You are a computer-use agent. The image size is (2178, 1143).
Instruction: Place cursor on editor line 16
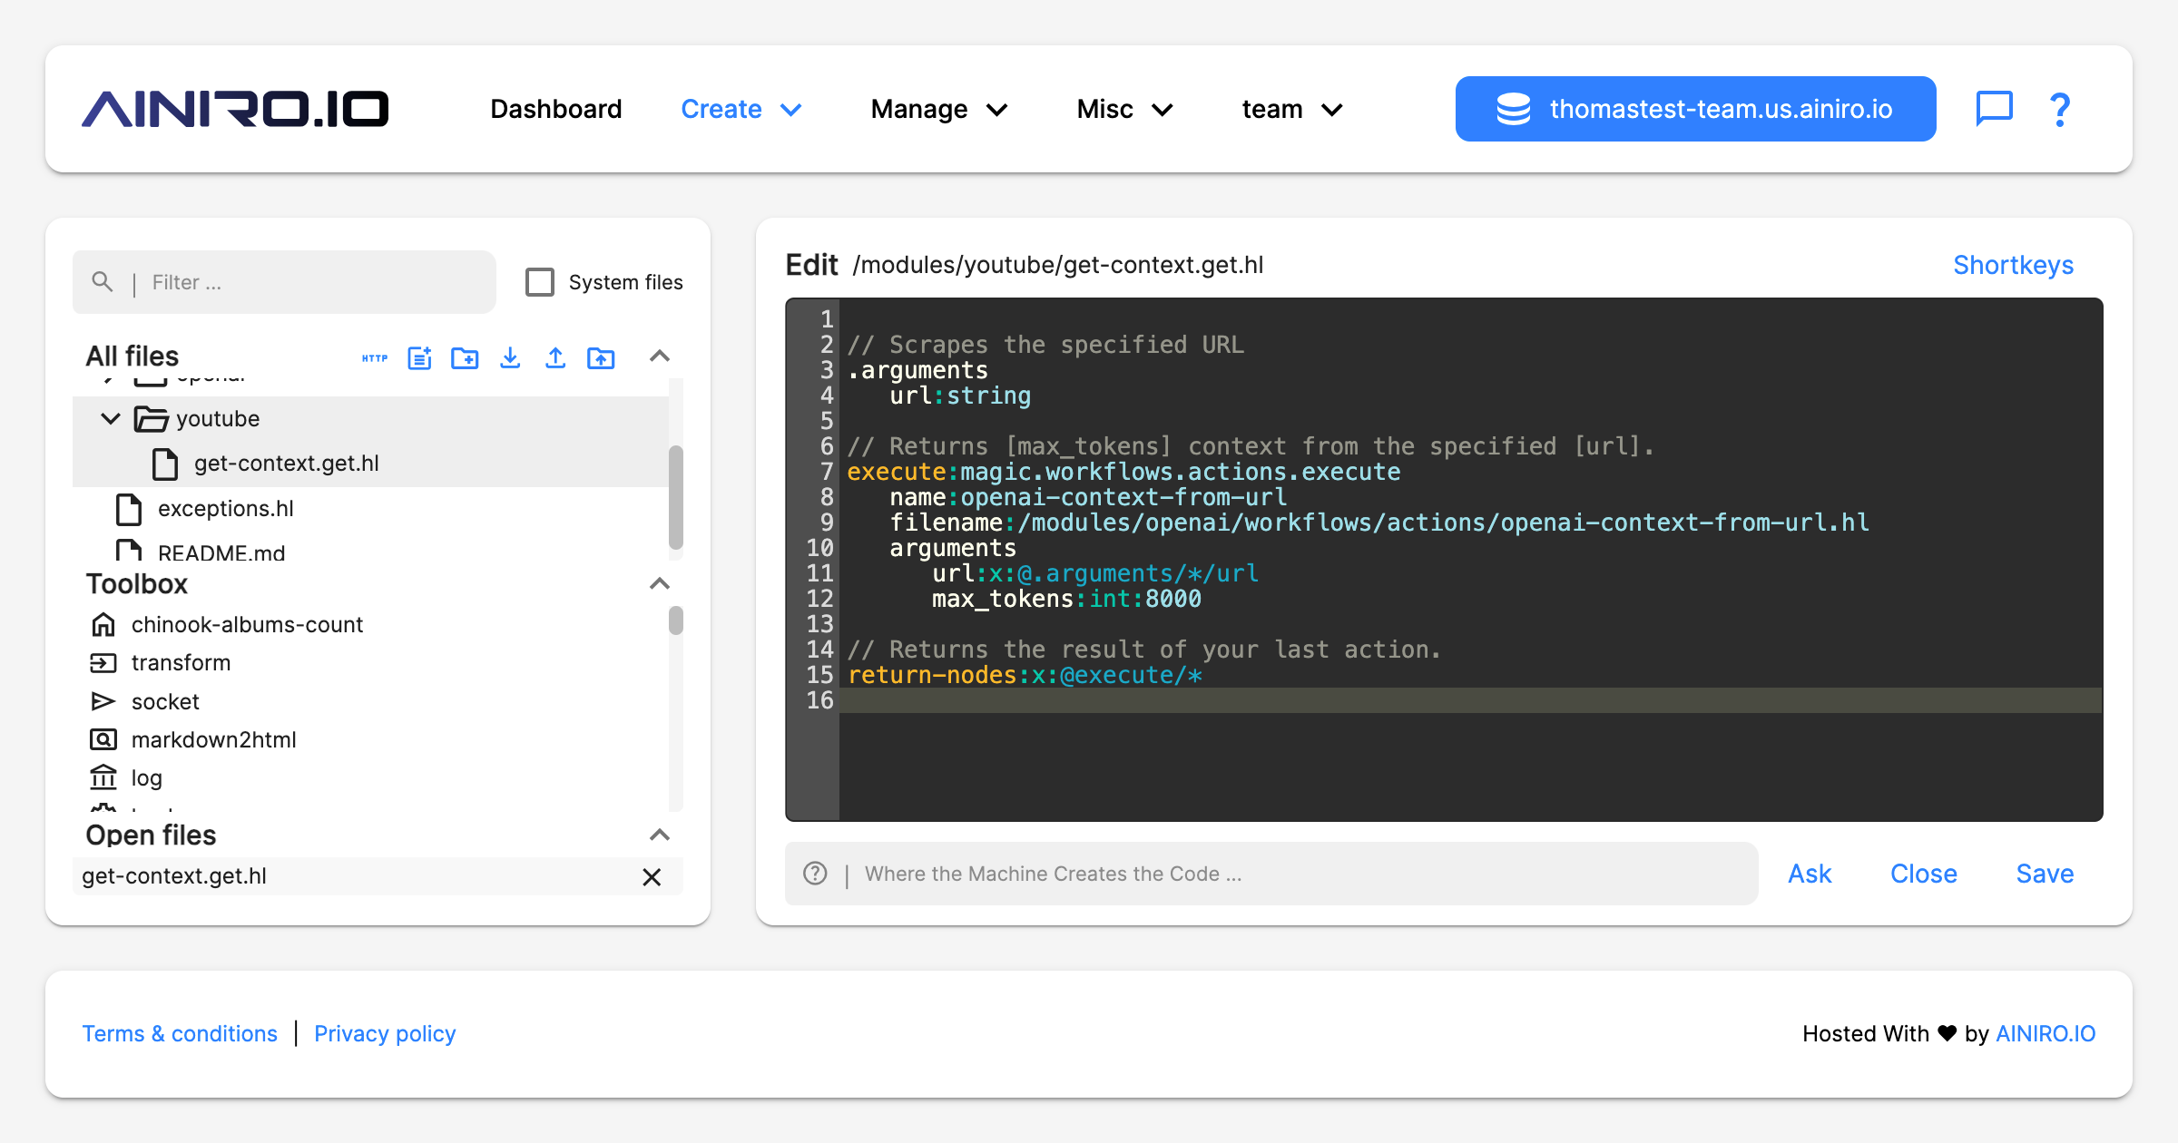click(x=1470, y=700)
